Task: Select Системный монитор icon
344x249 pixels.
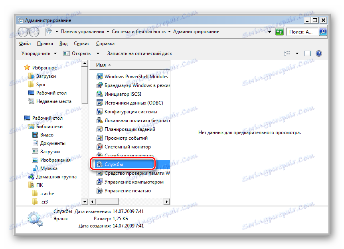Action: [100, 146]
